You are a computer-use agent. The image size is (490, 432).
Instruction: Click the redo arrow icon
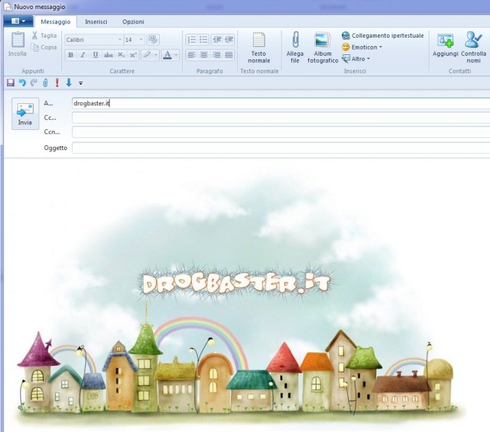click(33, 83)
